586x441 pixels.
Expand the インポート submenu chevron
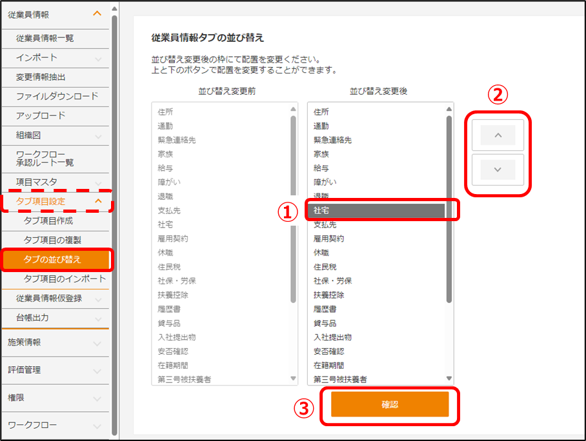(x=98, y=58)
